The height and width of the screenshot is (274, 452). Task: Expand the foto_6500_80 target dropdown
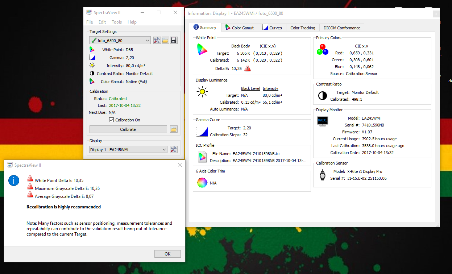click(x=120, y=40)
